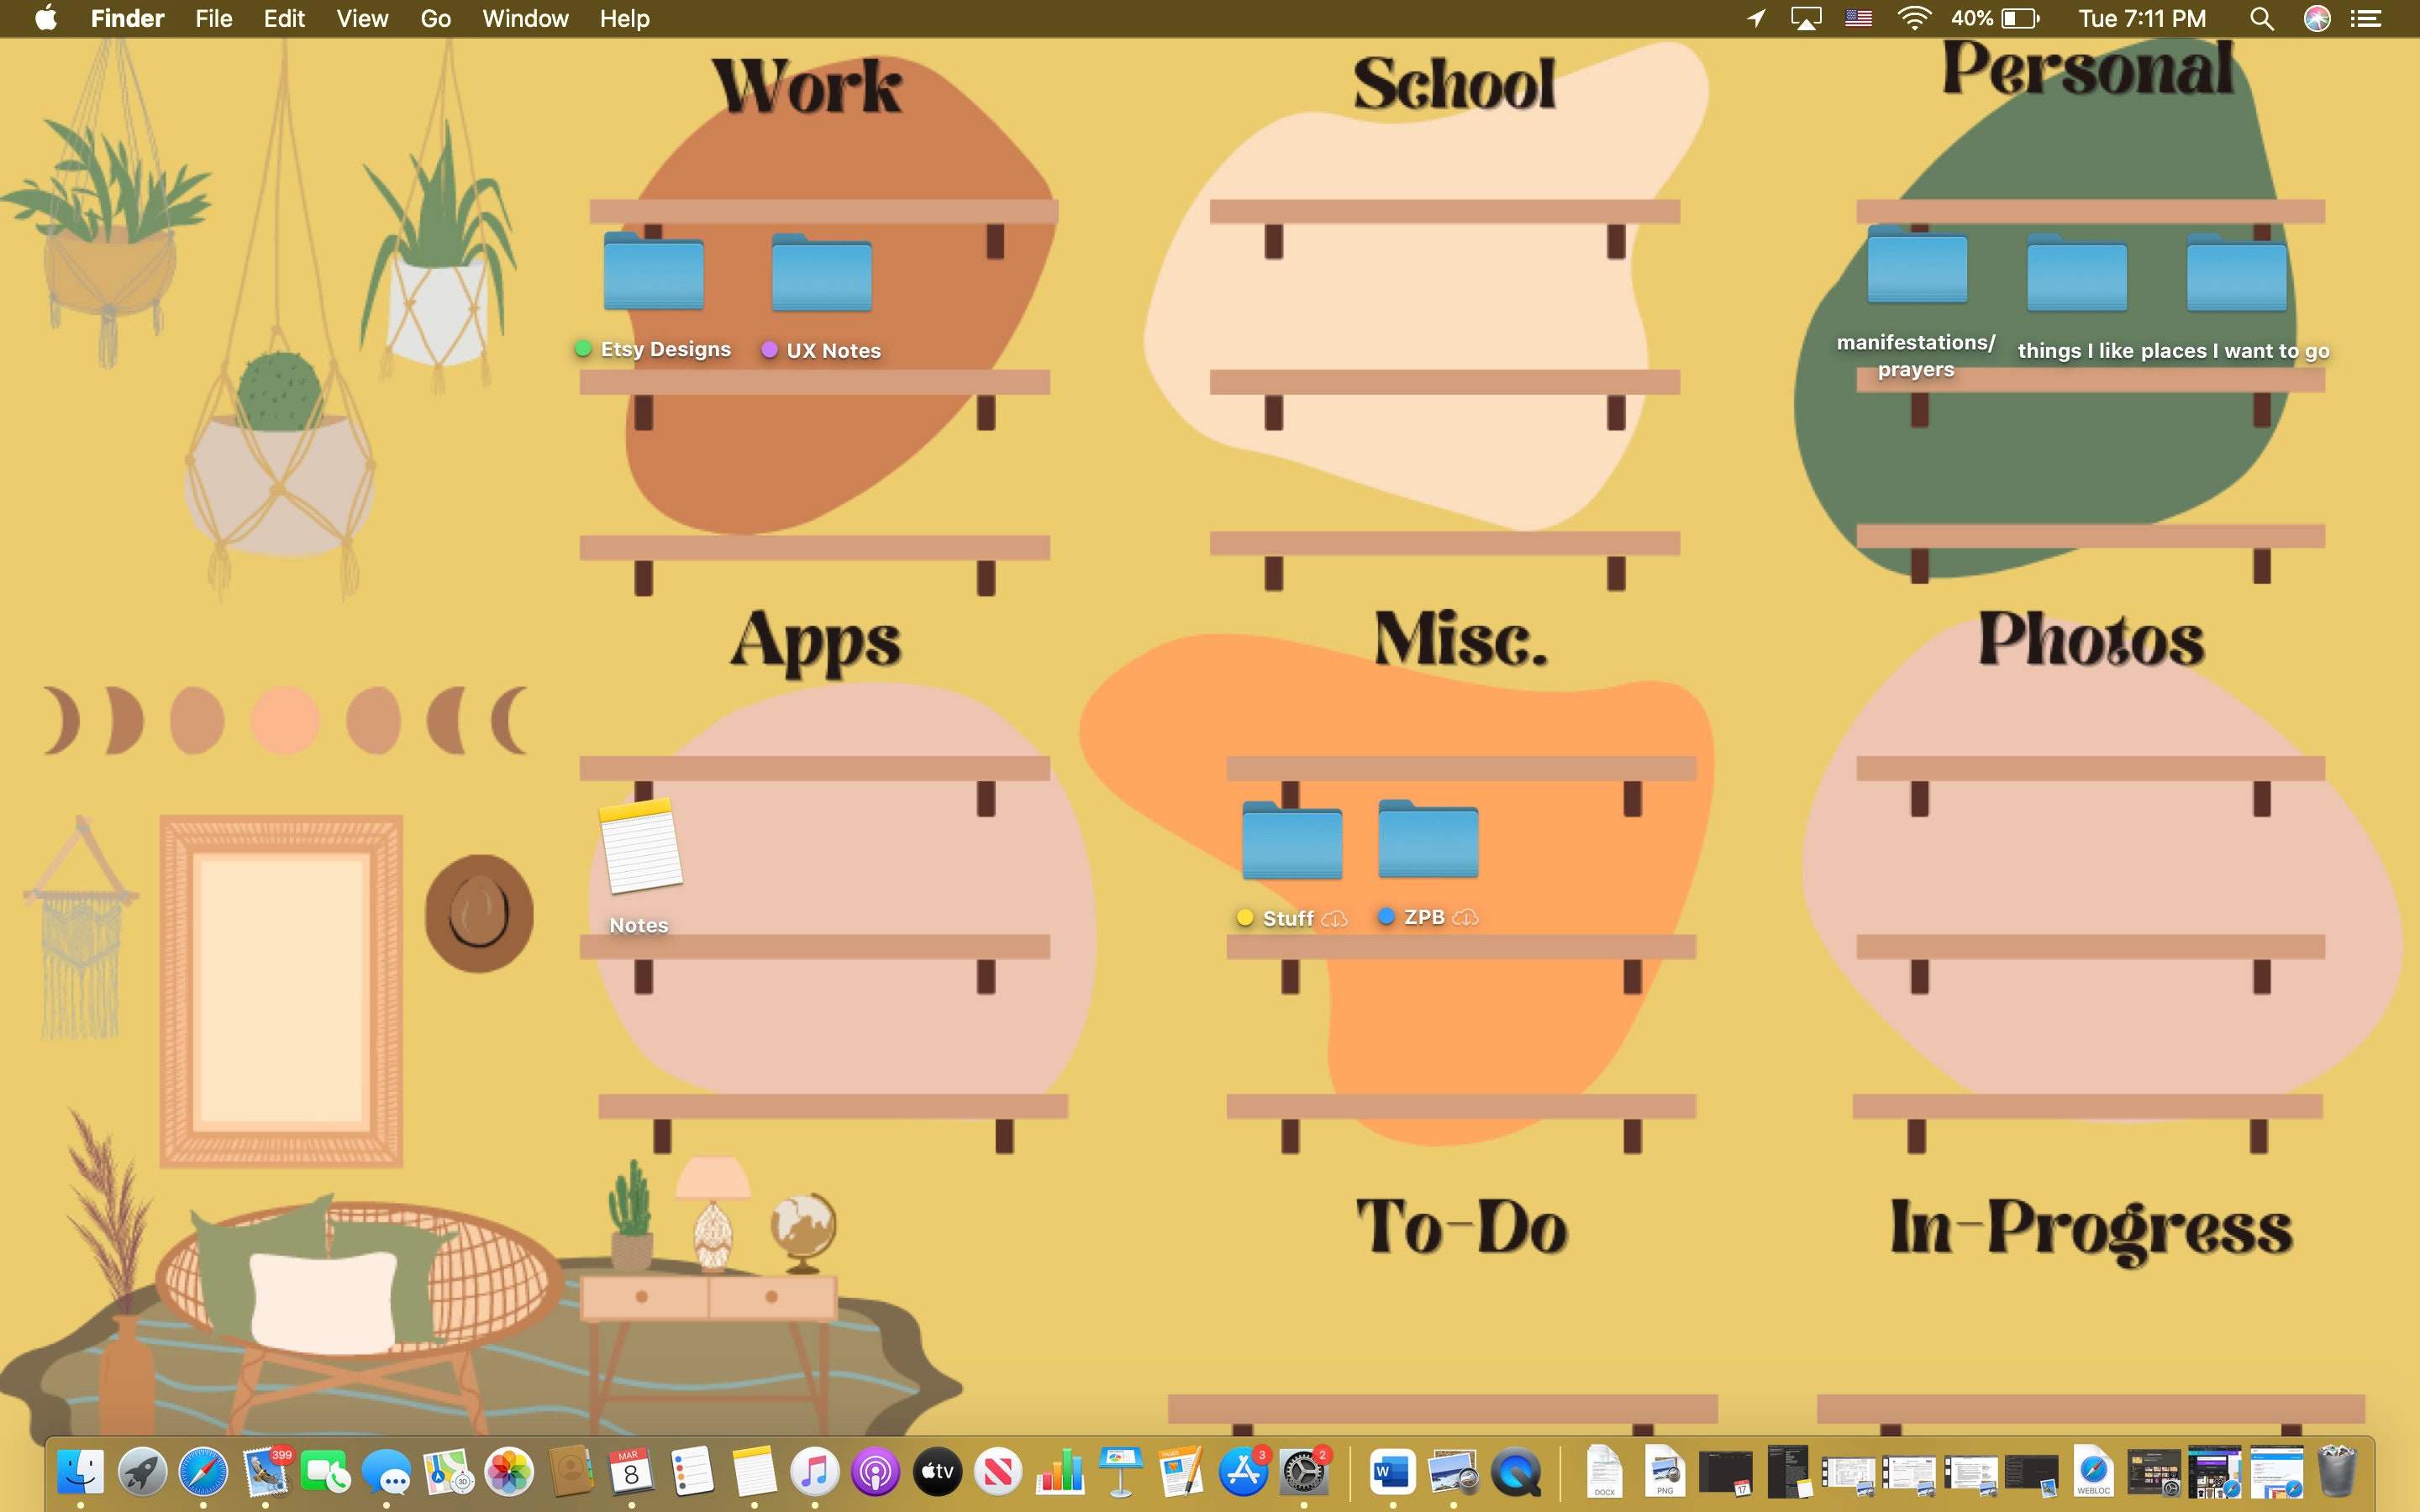Open the View menu

pos(361,18)
